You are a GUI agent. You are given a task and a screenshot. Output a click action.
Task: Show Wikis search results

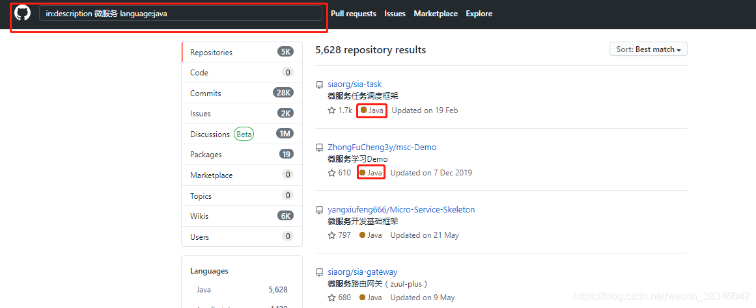[x=242, y=216]
